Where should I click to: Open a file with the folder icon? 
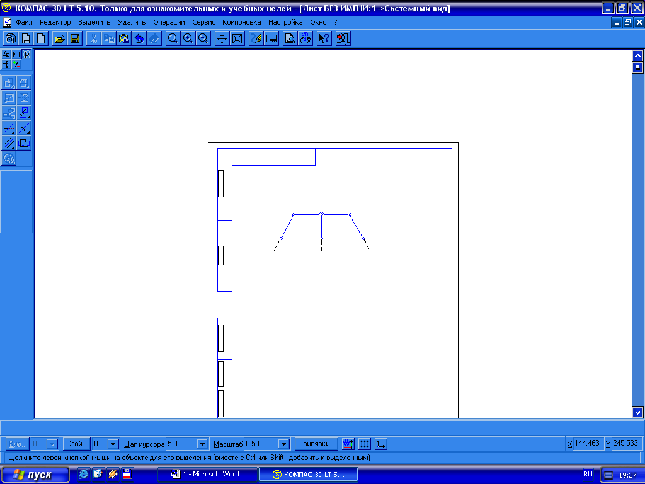tap(60, 38)
